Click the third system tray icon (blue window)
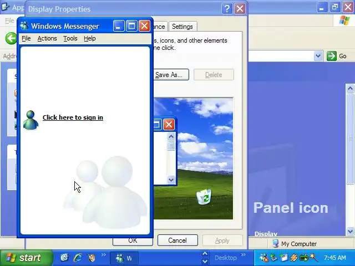 pyautogui.click(x=283, y=258)
